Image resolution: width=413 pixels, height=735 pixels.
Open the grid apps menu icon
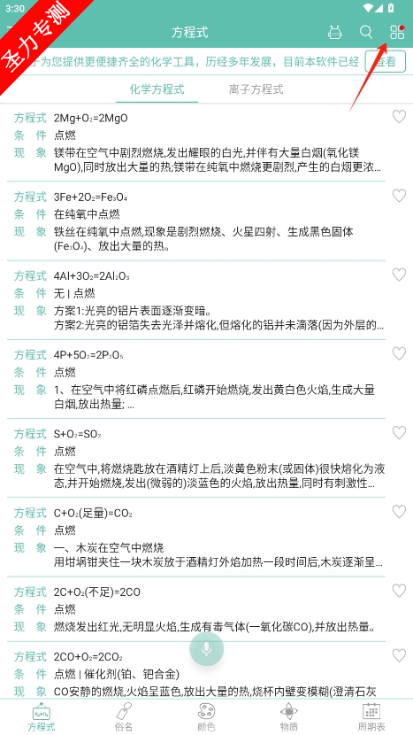tap(397, 33)
